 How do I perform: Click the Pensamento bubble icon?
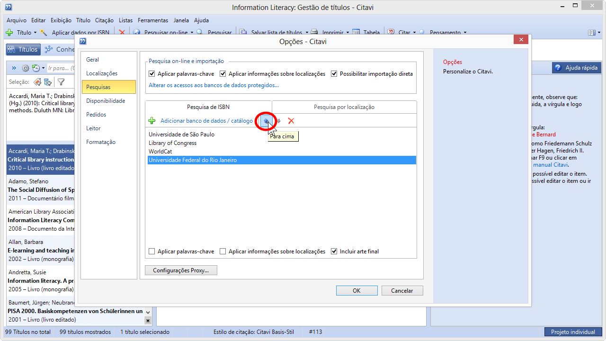click(422, 33)
